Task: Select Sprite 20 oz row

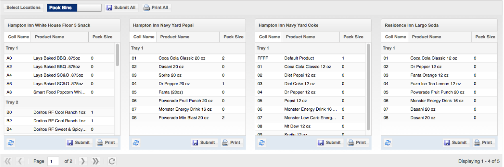Action: tap(187, 75)
